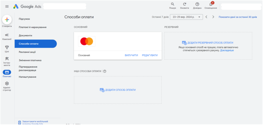Image resolution: width=263 pixels, height=125 pixels.
Task: Select Способи оплати menu item
Action: pos(36,44)
